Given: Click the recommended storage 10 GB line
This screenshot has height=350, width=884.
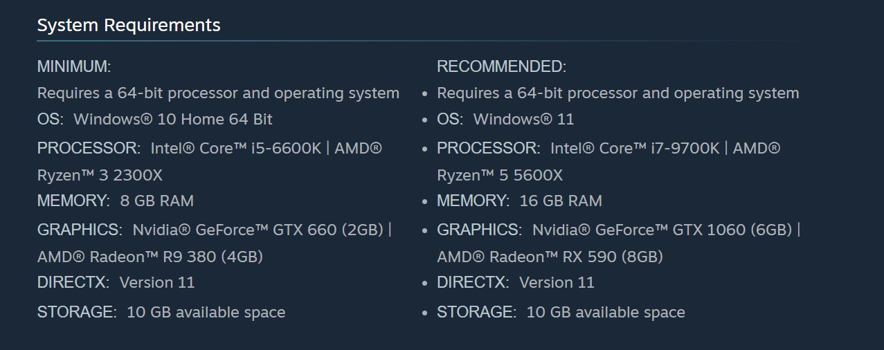Looking at the screenshot, I should [561, 312].
